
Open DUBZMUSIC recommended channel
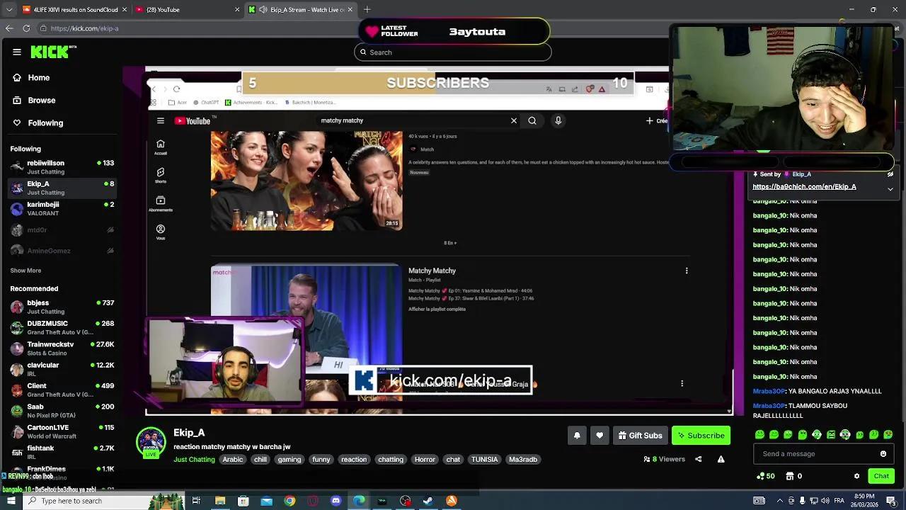(x=62, y=328)
